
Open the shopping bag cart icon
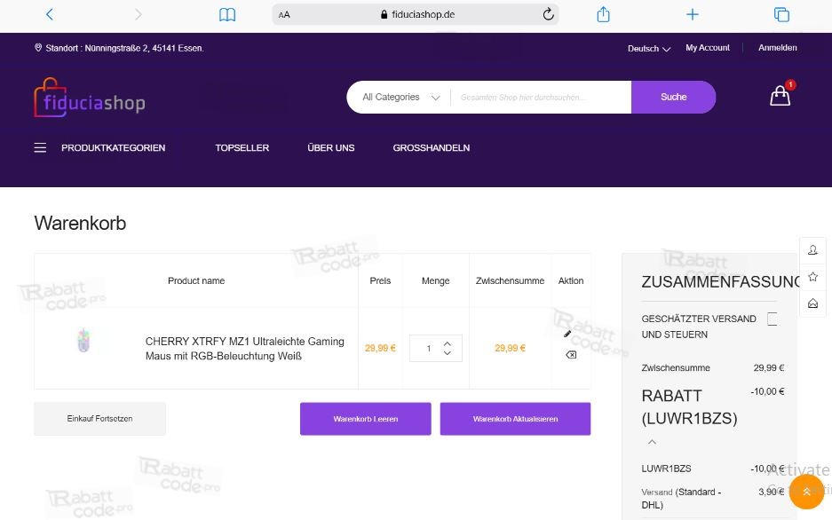pyautogui.click(x=780, y=96)
